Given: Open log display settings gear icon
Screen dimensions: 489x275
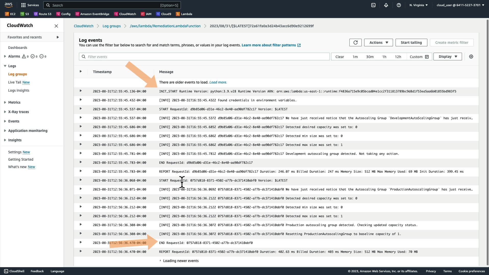Looking at the screenshot, I should [471, 57].
